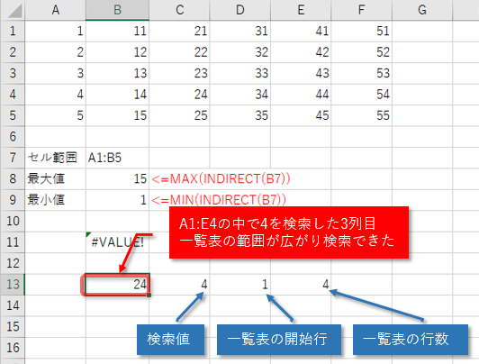The height and width of the screenshot is (364, 479).
Task: Click cell B7 containing A1:B5
Action: pos(117,158)
